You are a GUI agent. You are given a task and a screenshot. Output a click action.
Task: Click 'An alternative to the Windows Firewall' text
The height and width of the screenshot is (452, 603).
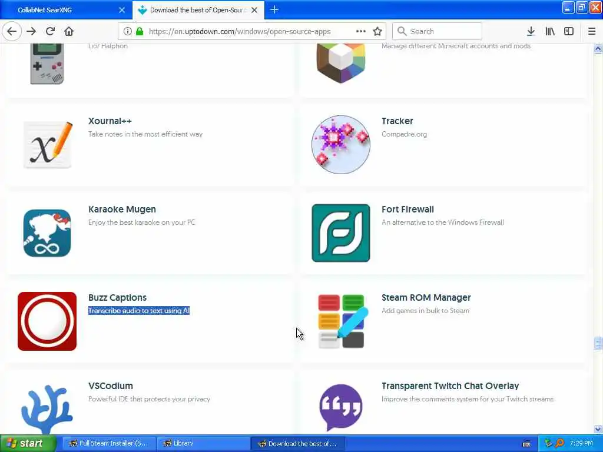[443, 222]
